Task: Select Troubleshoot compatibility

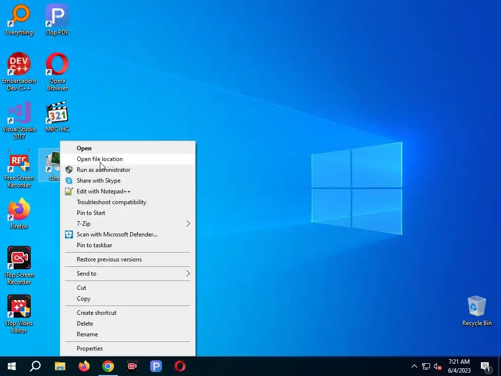Action: coord(128,202)
